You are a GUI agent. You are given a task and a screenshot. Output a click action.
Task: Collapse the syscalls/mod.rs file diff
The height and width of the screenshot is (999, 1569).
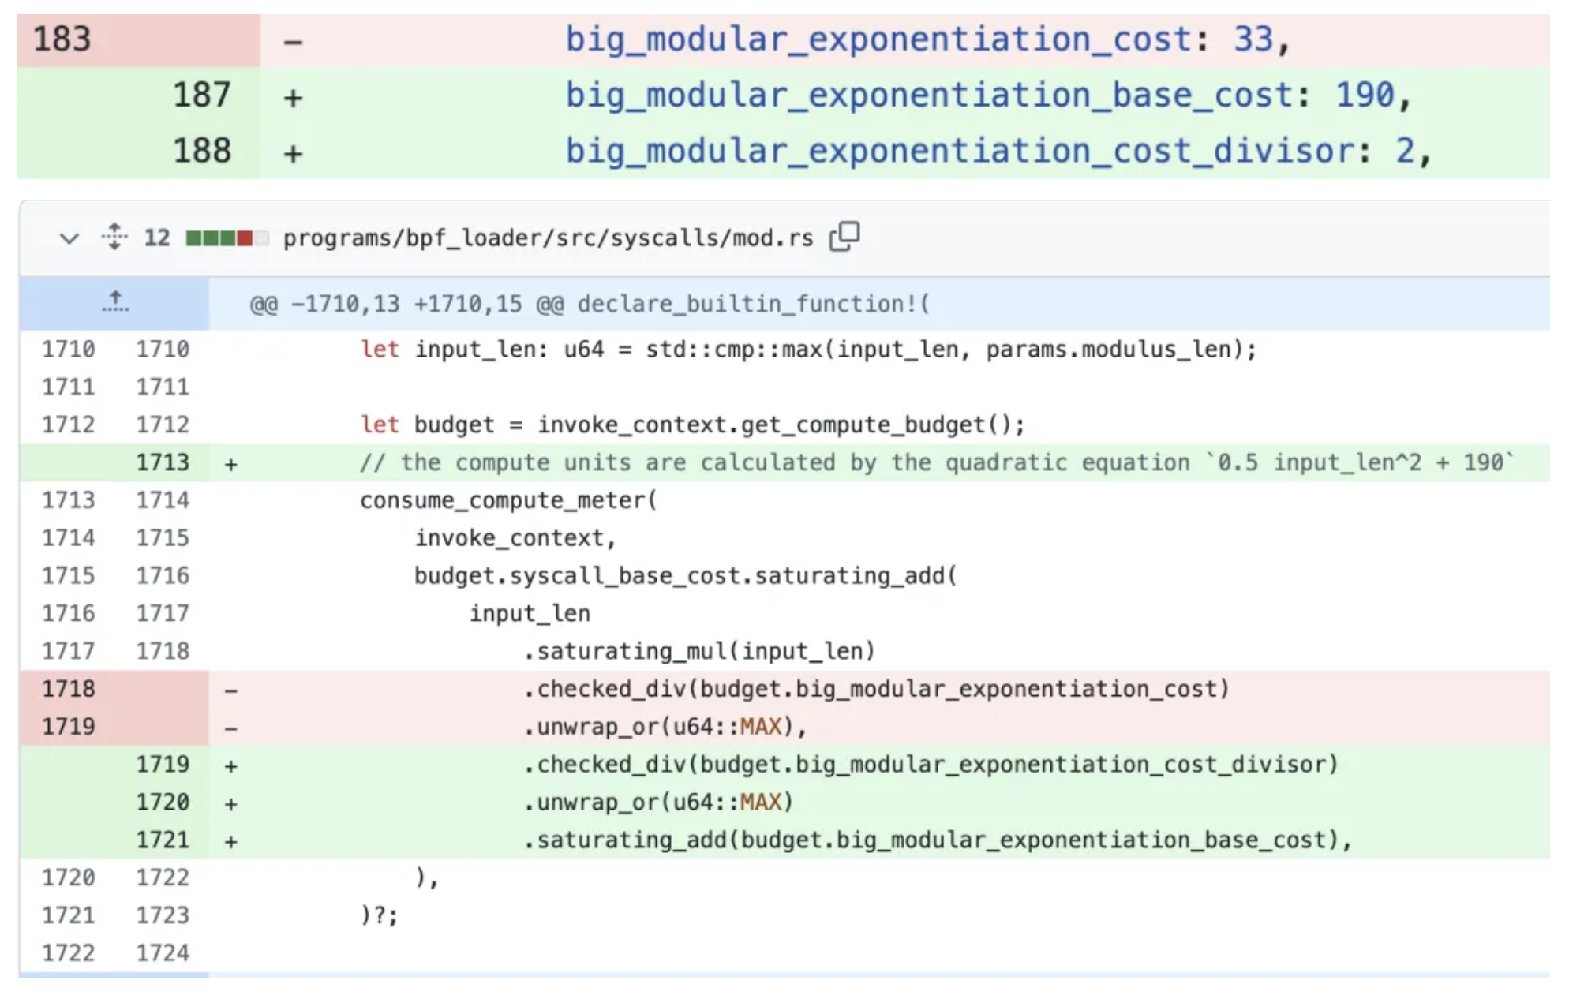(x=69, y=238)
